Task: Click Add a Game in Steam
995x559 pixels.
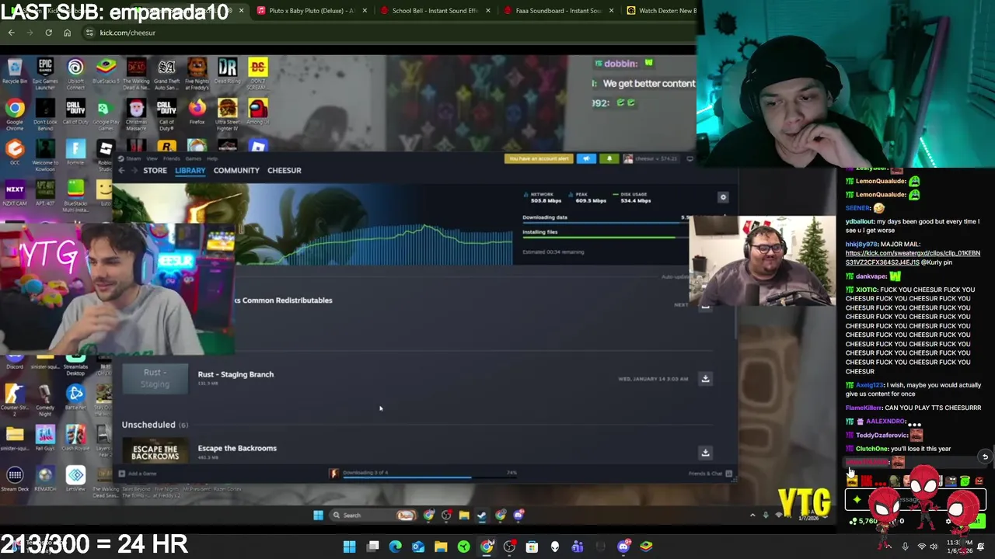Action: (138, 473)
